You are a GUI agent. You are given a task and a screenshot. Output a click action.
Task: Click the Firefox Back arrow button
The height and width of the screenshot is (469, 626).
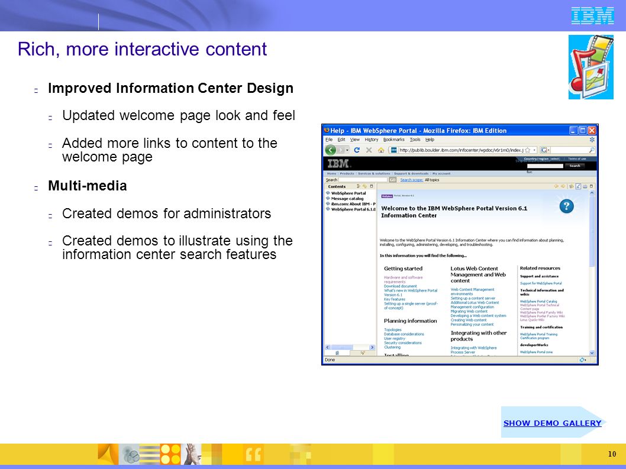331,150
